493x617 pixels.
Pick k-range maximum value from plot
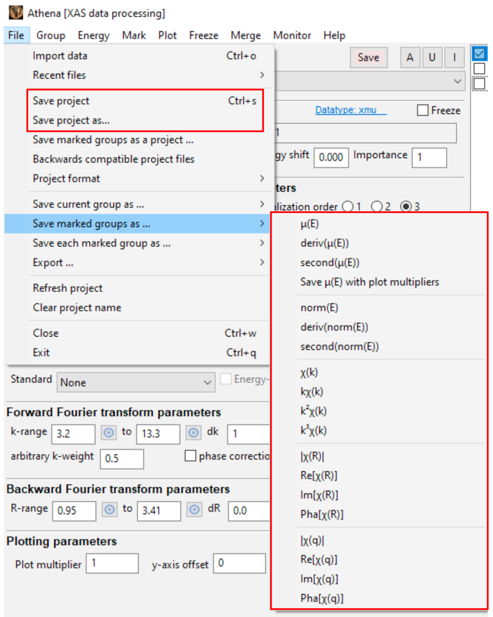193,433
